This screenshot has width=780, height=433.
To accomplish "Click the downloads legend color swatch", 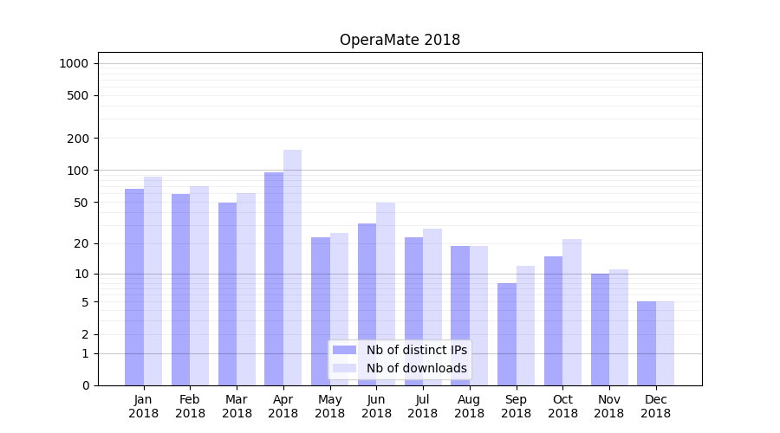I will (344, 368).
